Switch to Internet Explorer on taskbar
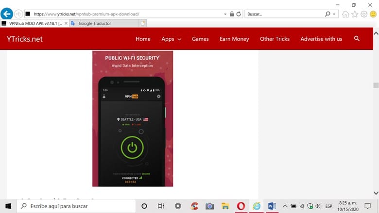Viewport: 379px width, 213px height. 257,206
